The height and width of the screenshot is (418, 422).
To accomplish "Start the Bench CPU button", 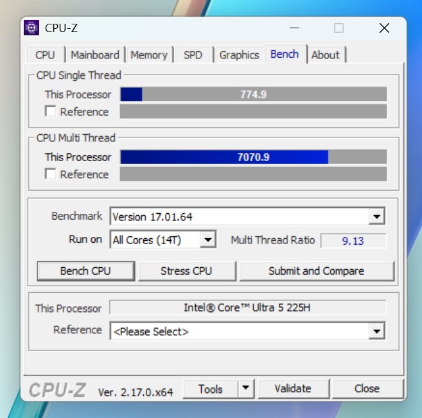I will (85, 271).
